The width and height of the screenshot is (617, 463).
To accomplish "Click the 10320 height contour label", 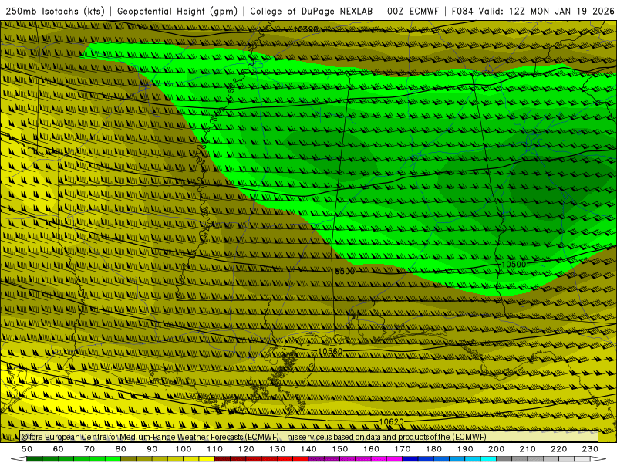I will [x=305, y=29].
